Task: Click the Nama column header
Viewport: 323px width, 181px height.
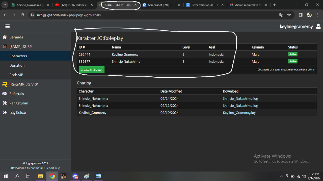Action: 116,47
